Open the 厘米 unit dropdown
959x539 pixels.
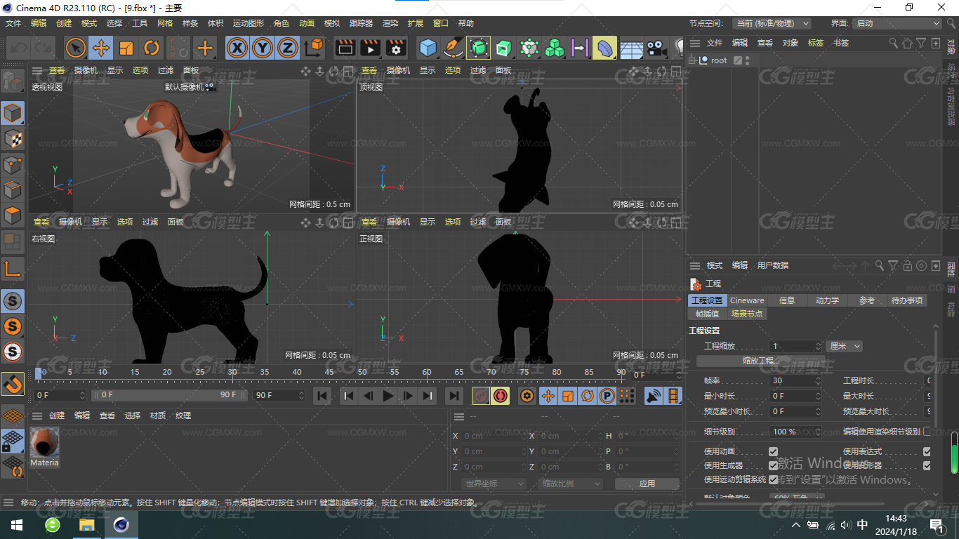[845, 346]
